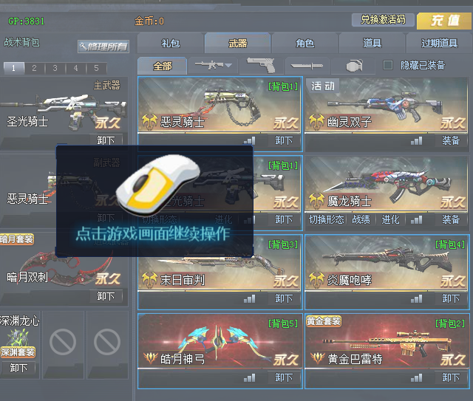The height and width of the screenshot is (401, 473).
Task: Open stats bars icon on 皓月神弓 card
Action: (250, 378)
